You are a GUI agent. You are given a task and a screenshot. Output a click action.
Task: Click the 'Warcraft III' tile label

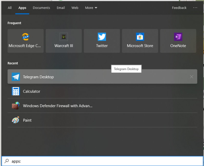click(64, 46)
